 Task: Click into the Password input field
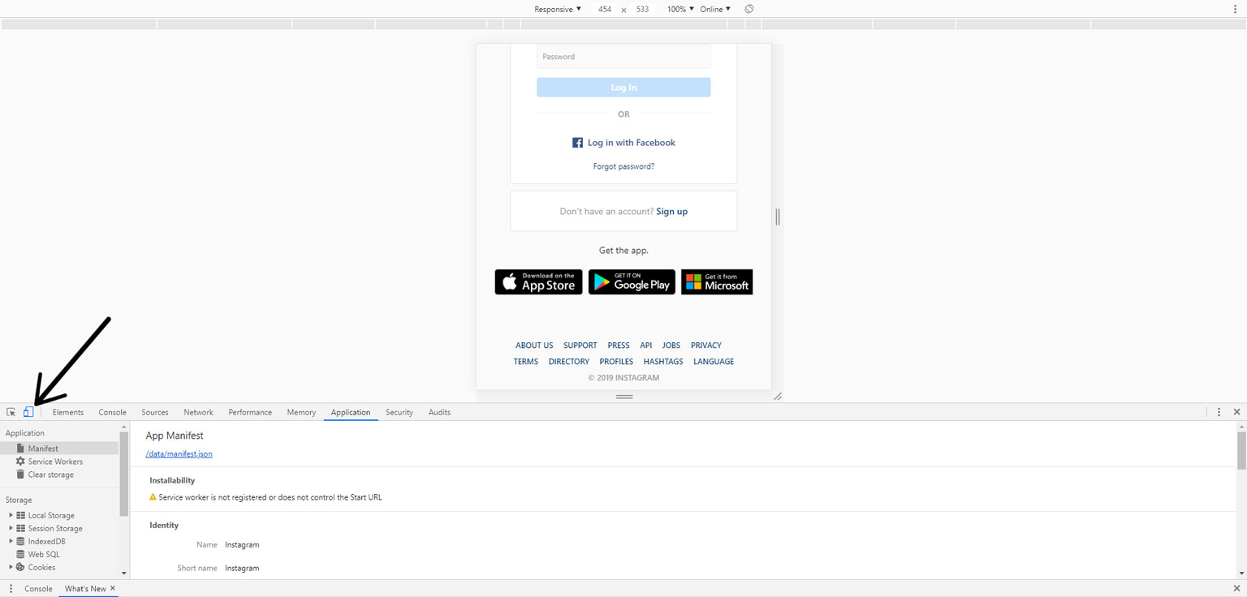click(x=623, y=57)
